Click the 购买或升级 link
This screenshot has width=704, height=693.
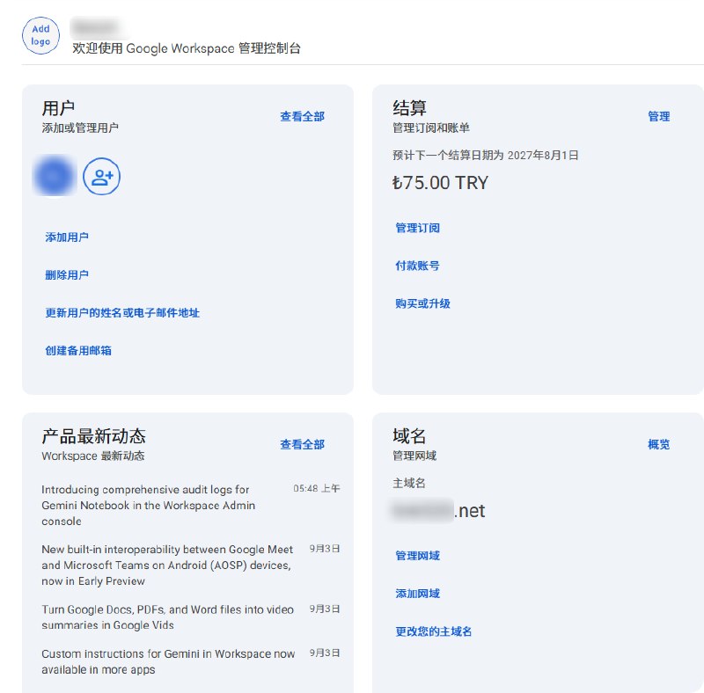(423, 303)
